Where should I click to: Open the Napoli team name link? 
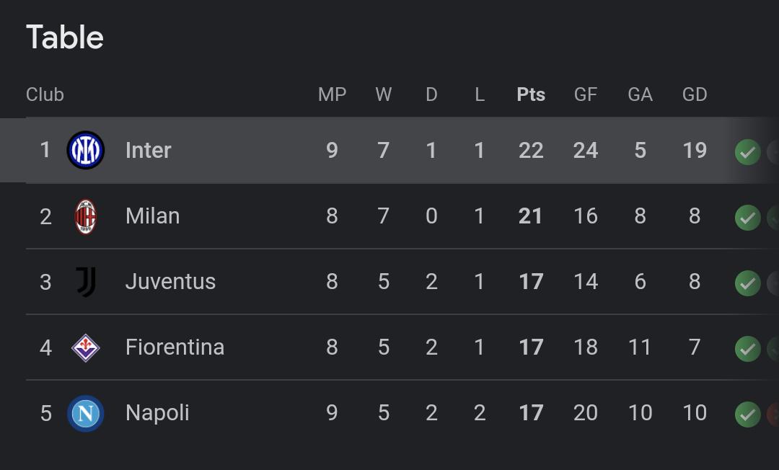point(157,413)
